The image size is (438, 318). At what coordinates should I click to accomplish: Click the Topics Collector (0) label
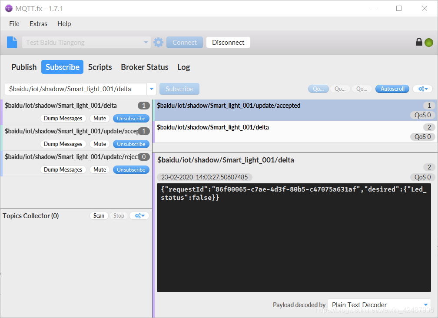click(31, 216)
